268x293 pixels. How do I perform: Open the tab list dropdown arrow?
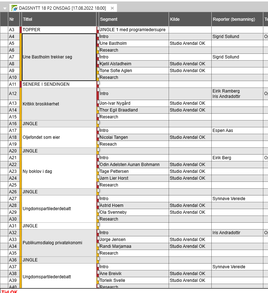pos(5,8)
